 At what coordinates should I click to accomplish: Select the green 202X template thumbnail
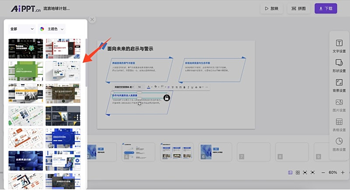26,70
